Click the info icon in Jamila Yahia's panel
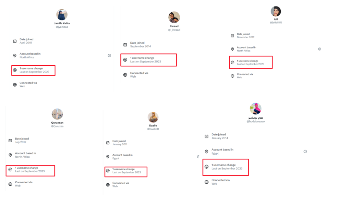 coord(109,55)
